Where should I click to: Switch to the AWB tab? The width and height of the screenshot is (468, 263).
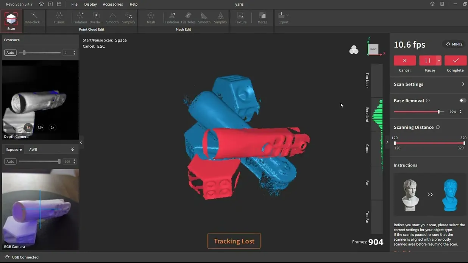point(33,149)
